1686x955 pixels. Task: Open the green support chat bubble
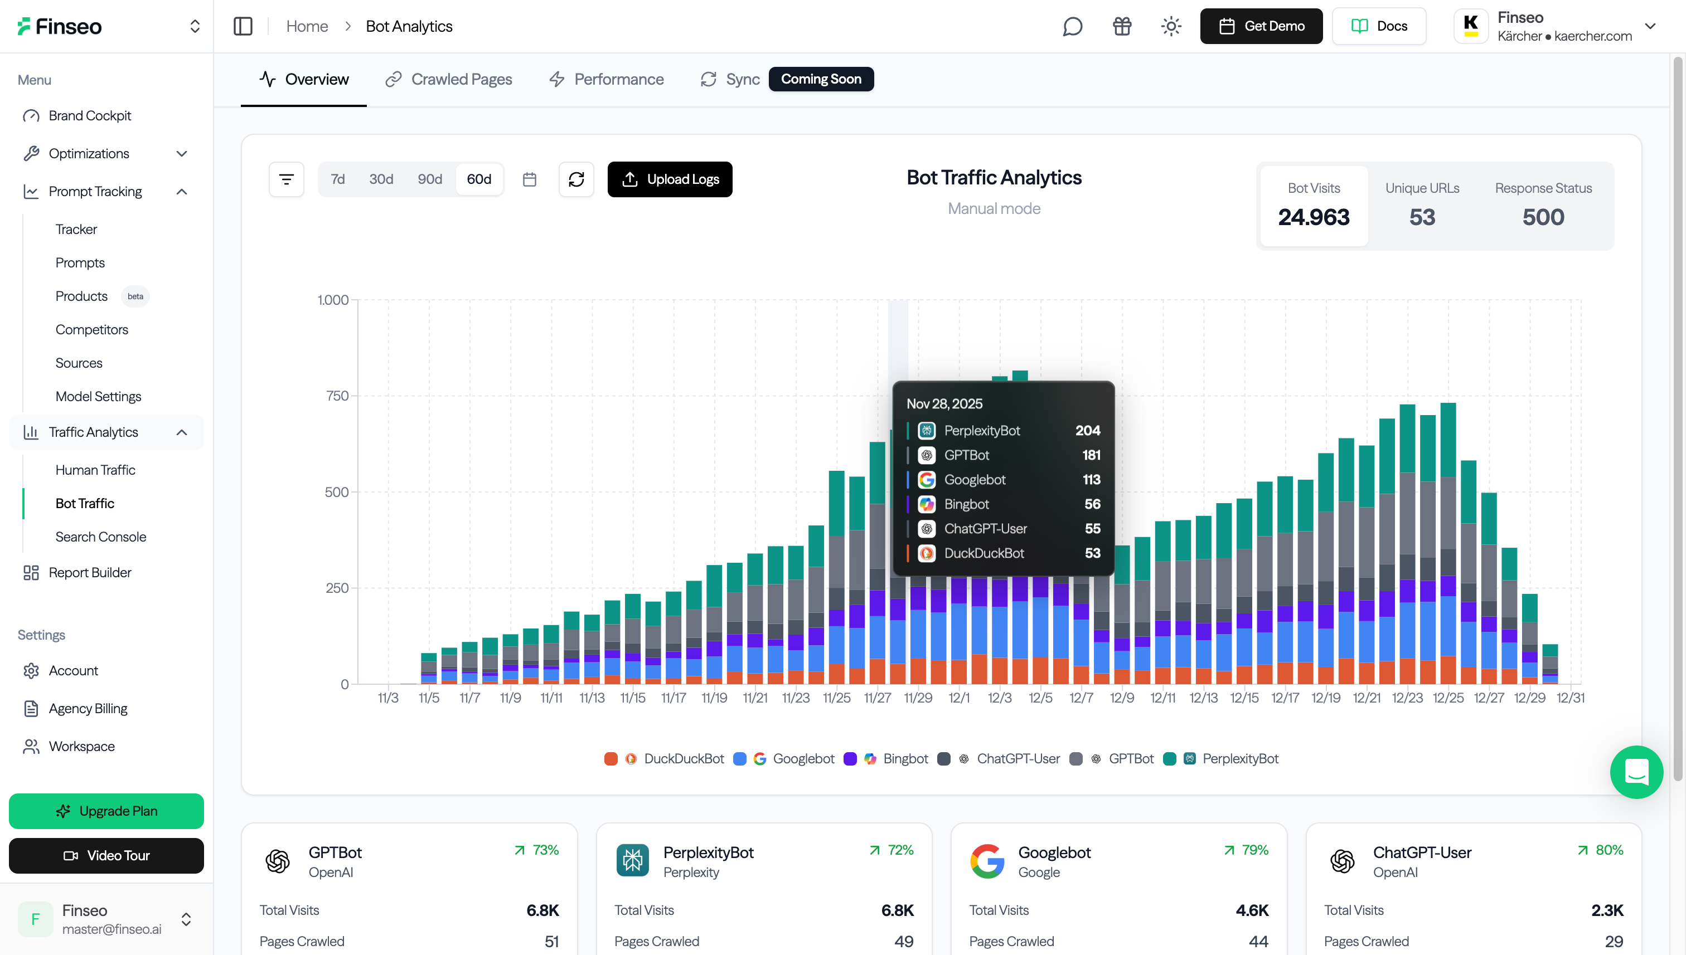(1636, 772)
